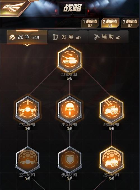Select the 空军攻击I fighter jet node
The image size is (140, 190).
pos(27,110)
